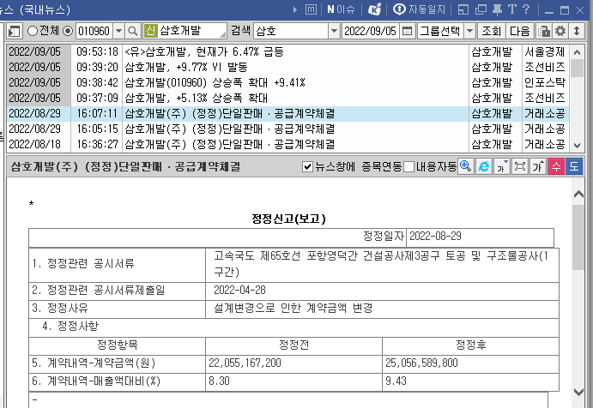Click the 정정일자 value 2022-08-29
593x408 pixels.
point(435,237)
